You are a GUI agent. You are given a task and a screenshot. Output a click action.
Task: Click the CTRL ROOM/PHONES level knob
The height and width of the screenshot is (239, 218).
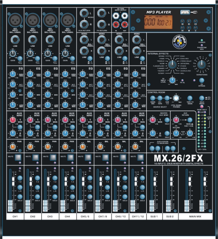[x=176, y=98]
